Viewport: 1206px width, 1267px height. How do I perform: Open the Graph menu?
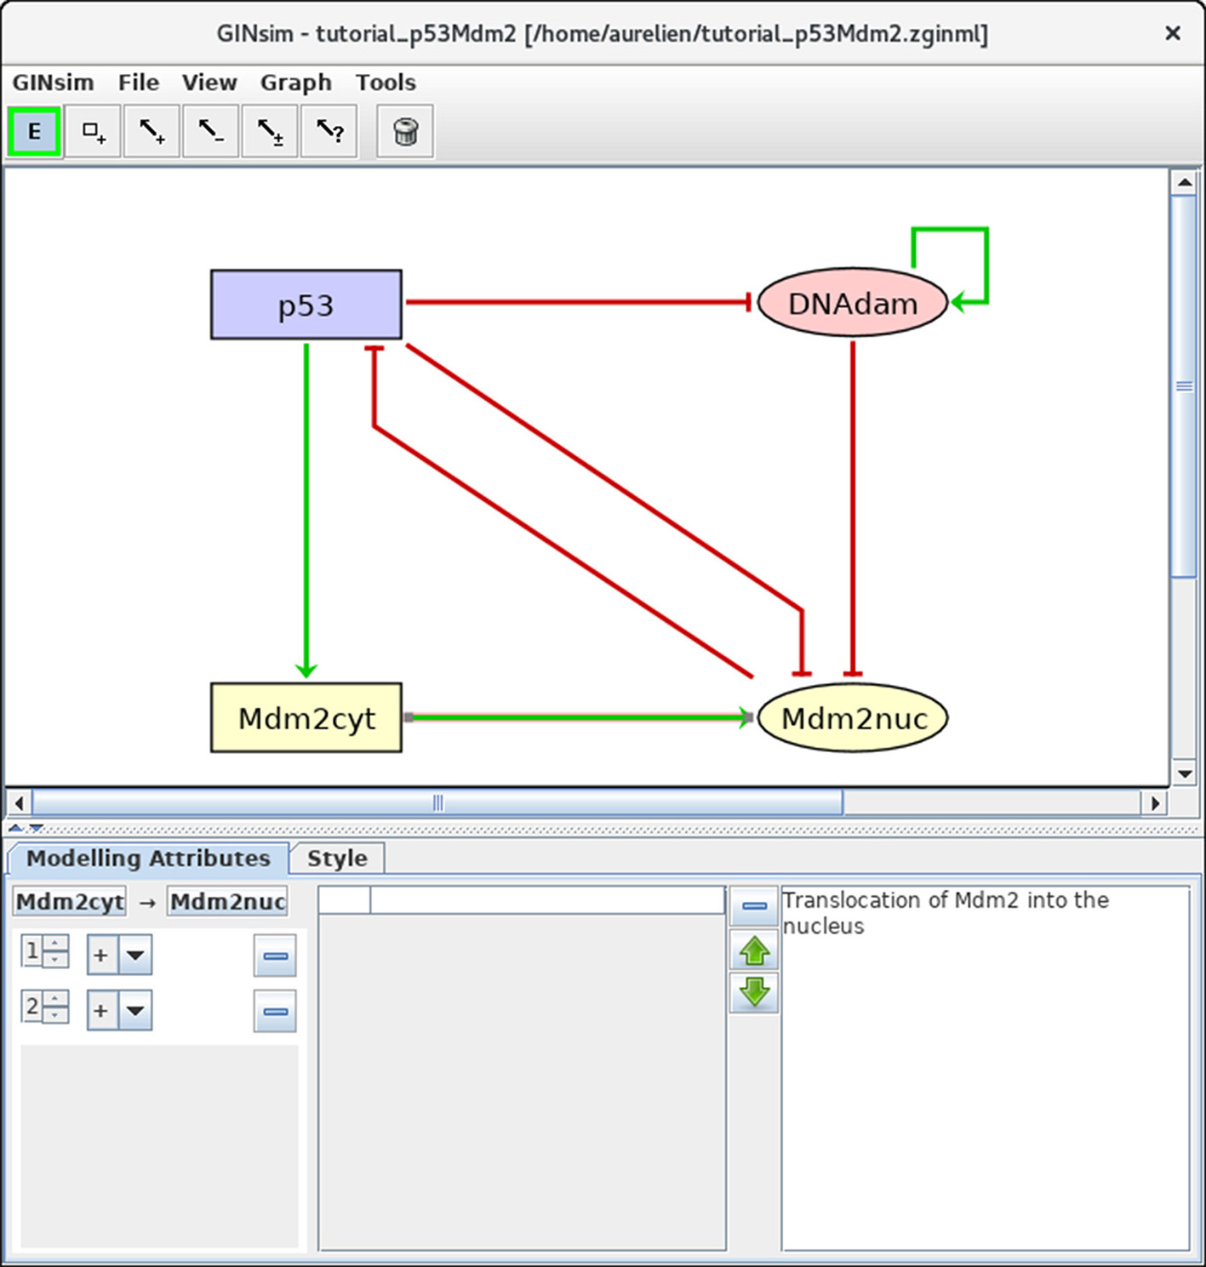tap(295, 83)
